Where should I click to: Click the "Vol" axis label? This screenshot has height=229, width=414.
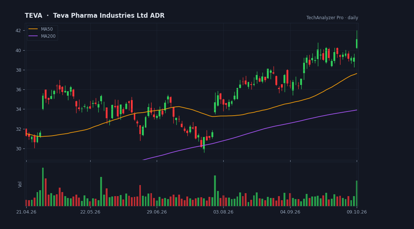pos(20,184)
